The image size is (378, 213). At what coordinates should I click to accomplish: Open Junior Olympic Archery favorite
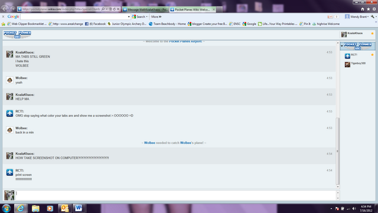(127, 24)
